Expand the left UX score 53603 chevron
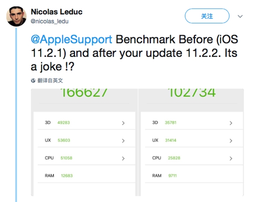The image size is (257, 202). click(x=123, y=141)
